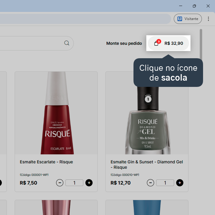Viewport: 215px width, 215px height.
Task: Increase quantity of Esmalte Gin & Sunset
Action: click(180, 183)
